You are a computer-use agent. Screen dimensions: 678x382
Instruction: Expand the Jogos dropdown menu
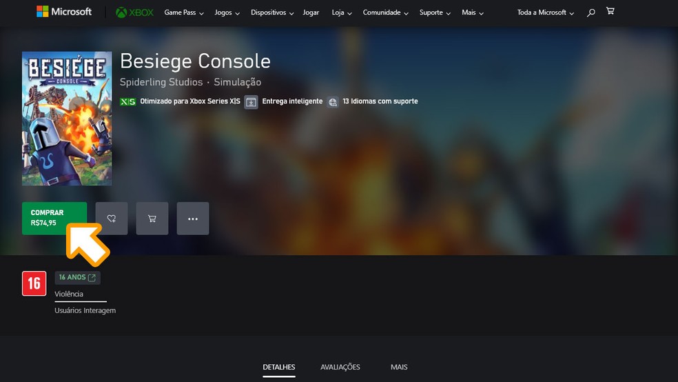tap(227, 12)
